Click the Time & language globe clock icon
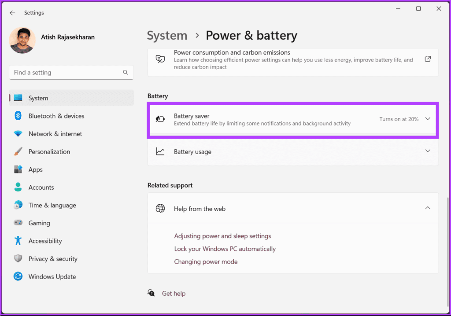451x316 pixels. [x=18, y=205]
